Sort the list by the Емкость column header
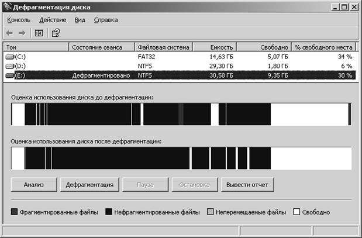Viewport: 362px width, 238px height. tap(215, 47)
